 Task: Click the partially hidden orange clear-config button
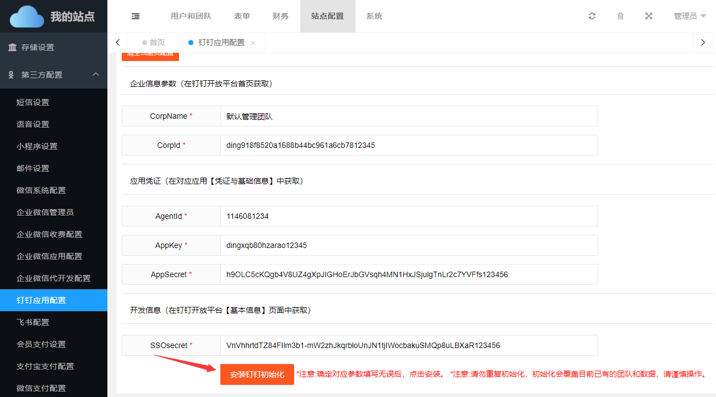pos(150,56)
